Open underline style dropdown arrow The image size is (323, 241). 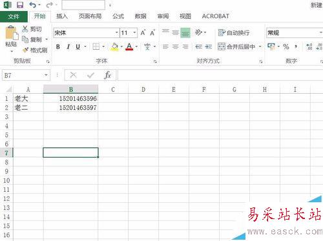pos(85,47)
